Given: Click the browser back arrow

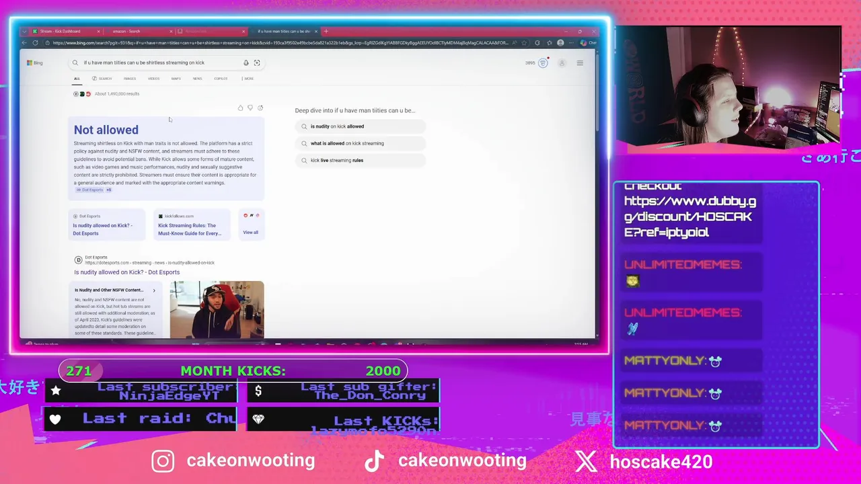Looking at the screenshot, I should point(24,43).
